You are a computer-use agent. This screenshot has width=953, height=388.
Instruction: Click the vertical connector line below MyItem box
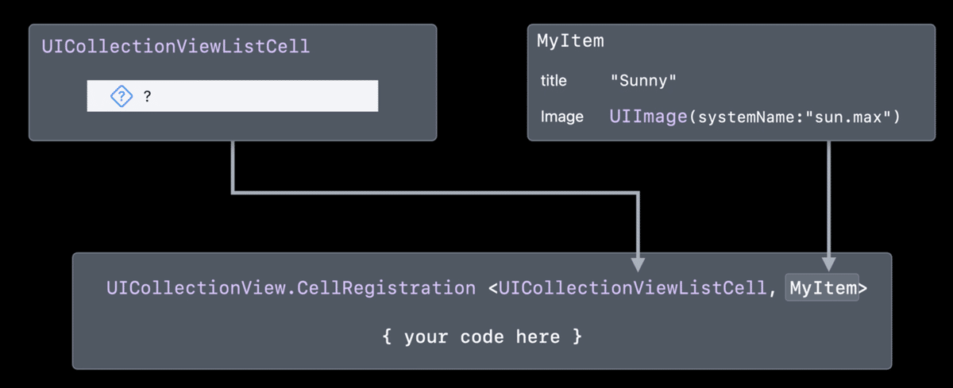[x=828, y=198]
